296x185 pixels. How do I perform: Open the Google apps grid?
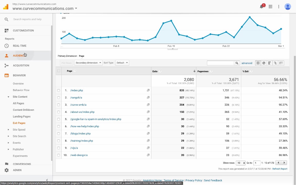click(270, 7)
